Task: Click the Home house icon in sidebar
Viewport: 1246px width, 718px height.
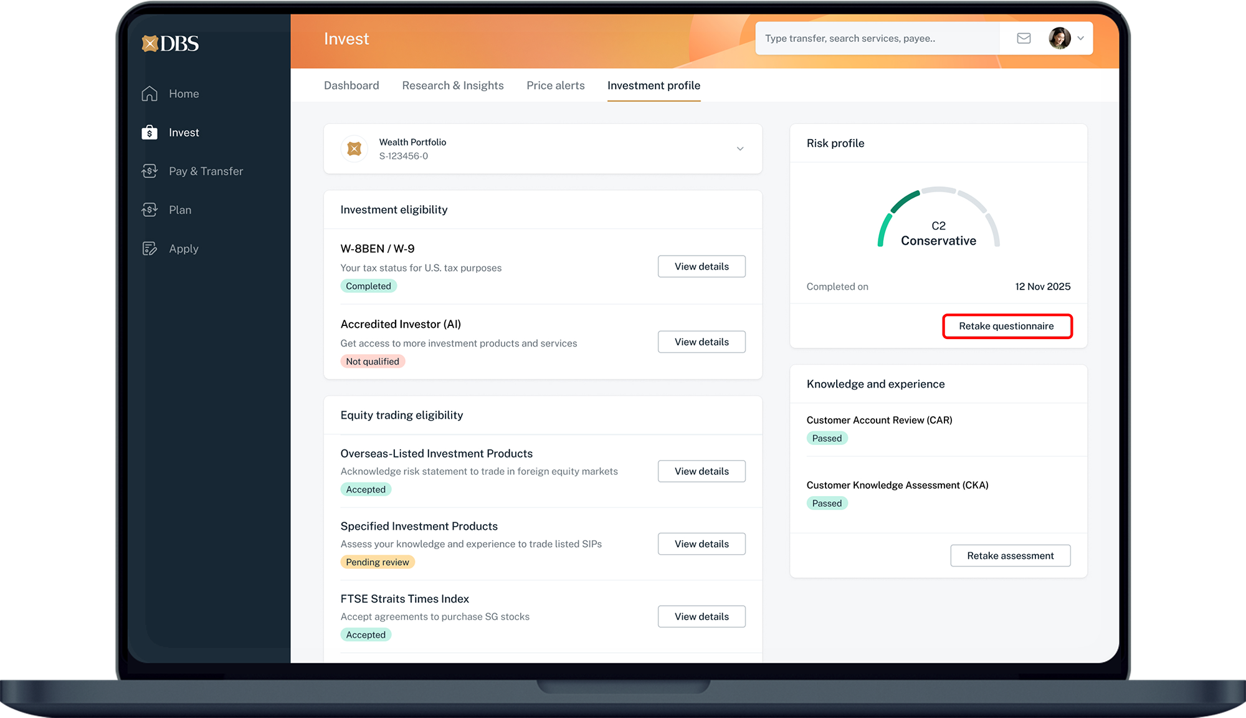Action: coord(150,93)
